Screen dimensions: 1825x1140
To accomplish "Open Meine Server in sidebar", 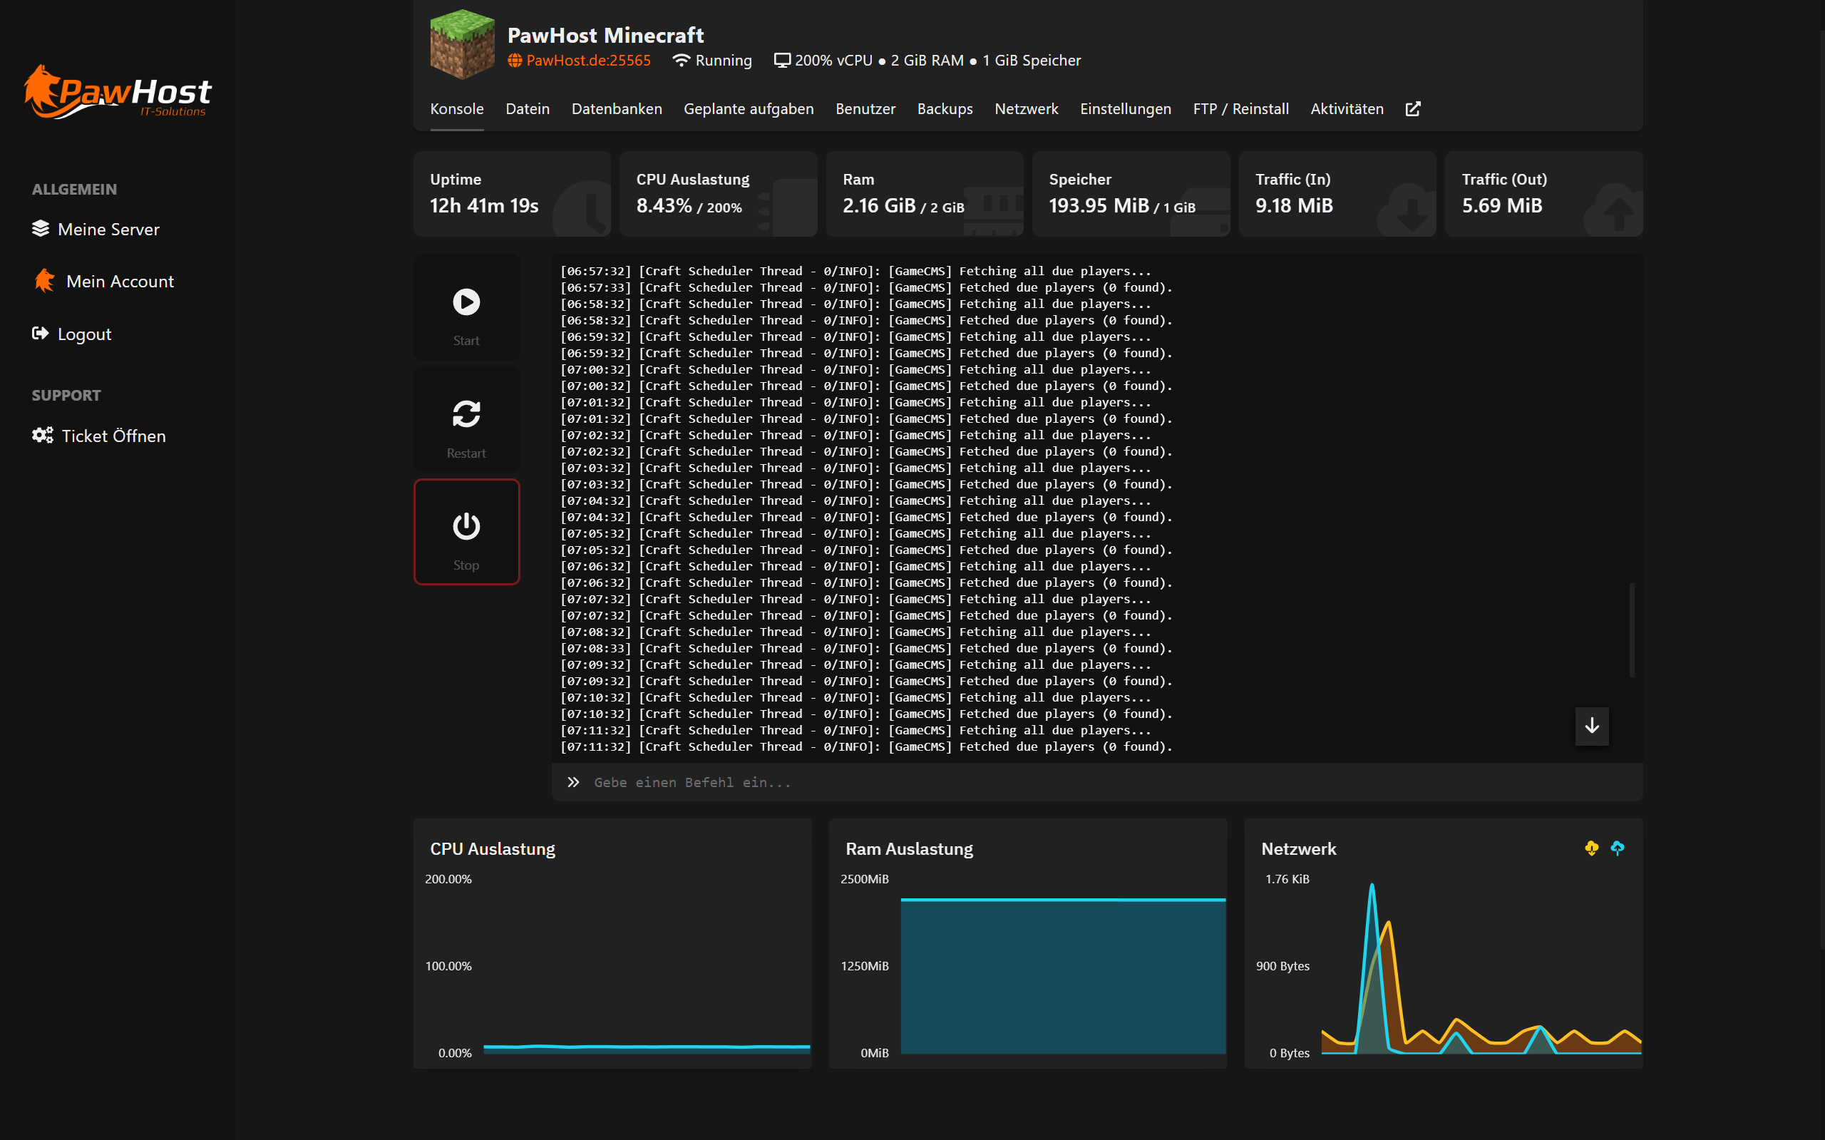I will click(96, 228).
